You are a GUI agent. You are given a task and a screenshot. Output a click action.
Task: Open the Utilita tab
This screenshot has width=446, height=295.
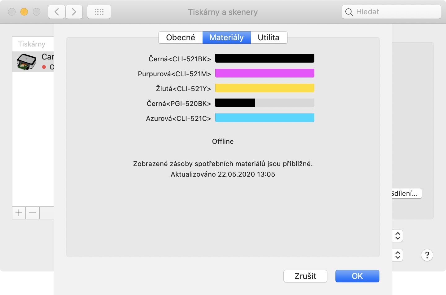point(269,37)
